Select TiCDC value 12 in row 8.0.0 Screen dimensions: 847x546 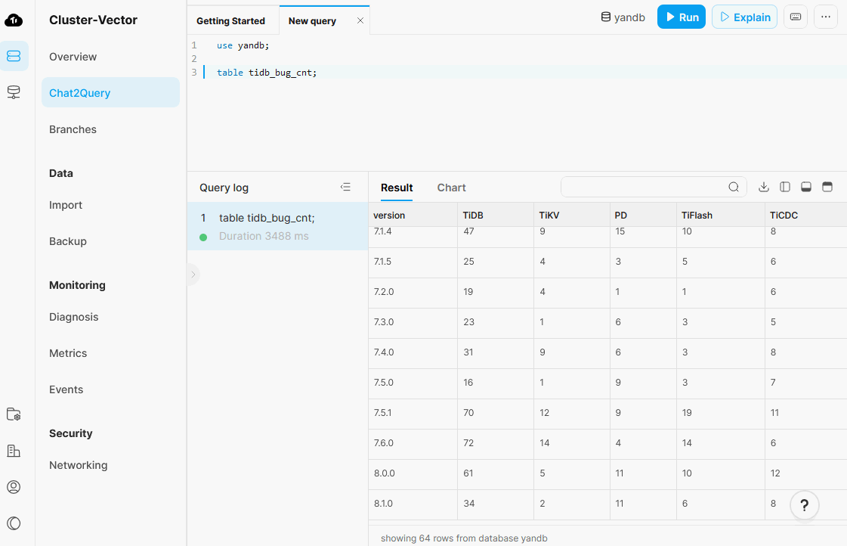(806, 473)
